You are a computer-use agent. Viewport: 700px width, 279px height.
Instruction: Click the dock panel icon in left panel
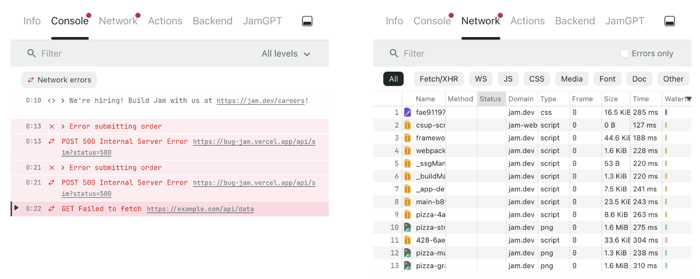click(x=307, y=21)
